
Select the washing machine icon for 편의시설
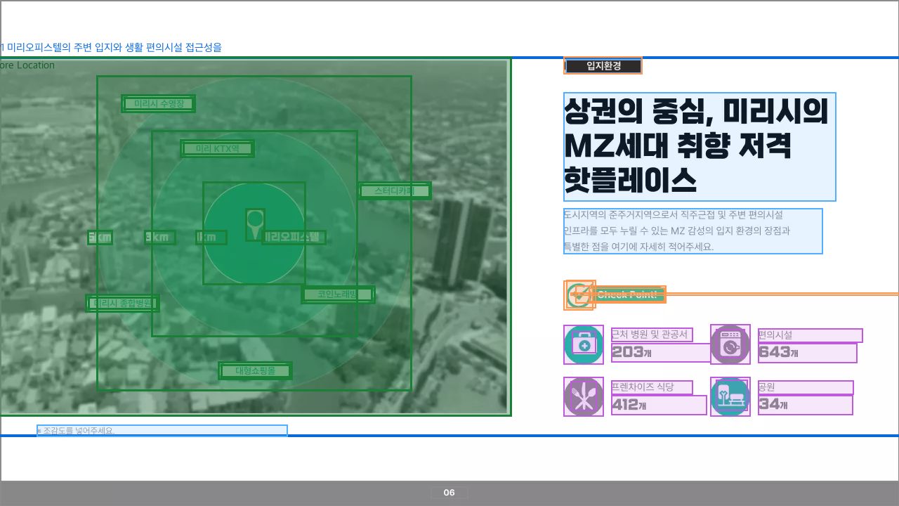tap(730, 344)
